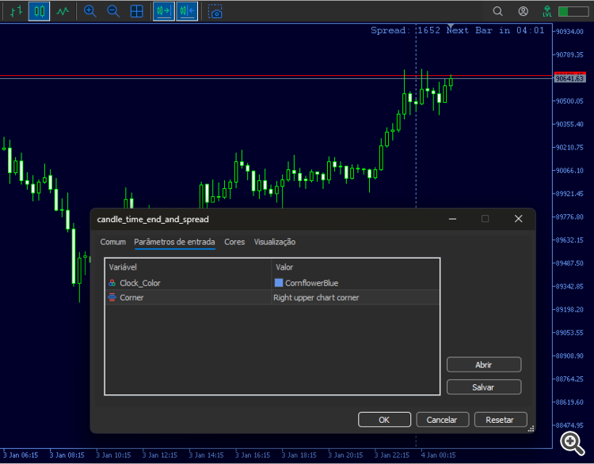Click the Cancelar button

pos(442,420)
